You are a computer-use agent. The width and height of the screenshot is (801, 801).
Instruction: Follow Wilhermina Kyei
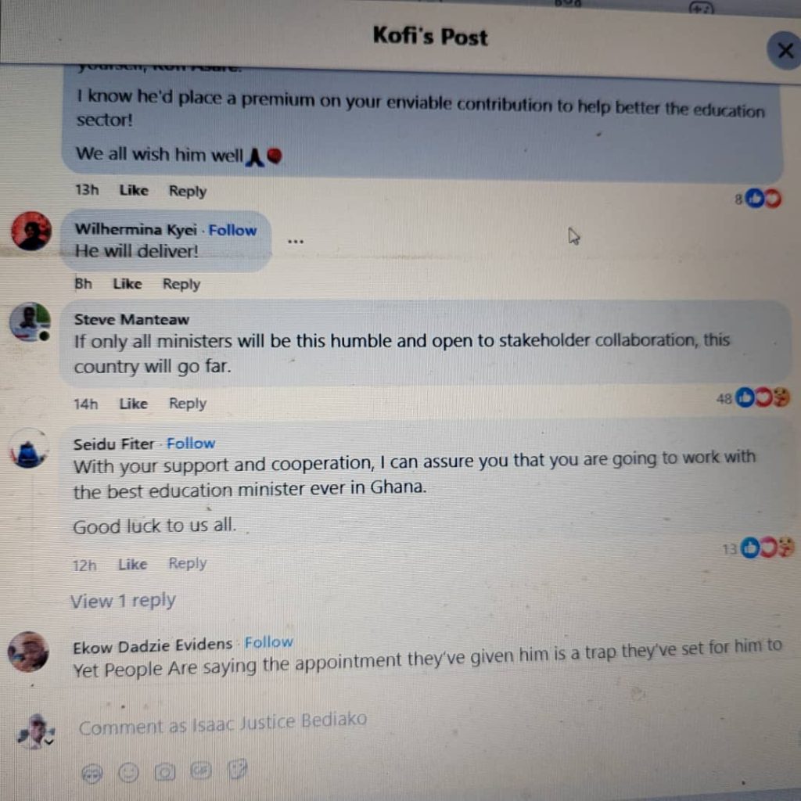[232, 231]
